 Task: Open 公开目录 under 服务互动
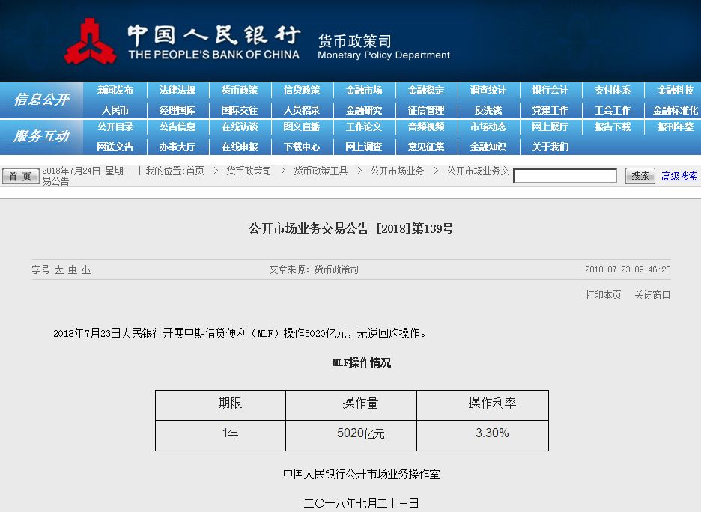click(x=115, y=127)
